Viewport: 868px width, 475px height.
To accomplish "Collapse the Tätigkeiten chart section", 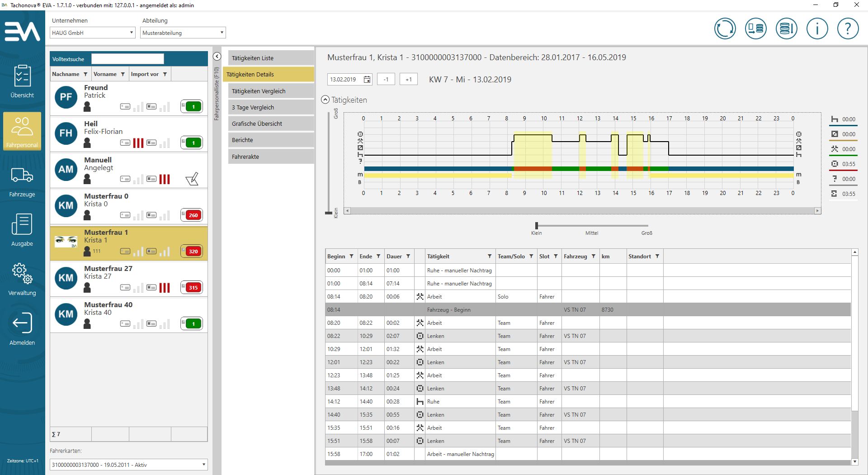I will point(325,100).
